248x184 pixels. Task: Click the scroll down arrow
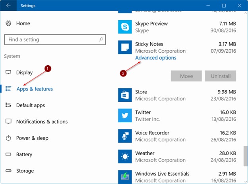pos(246,182)
